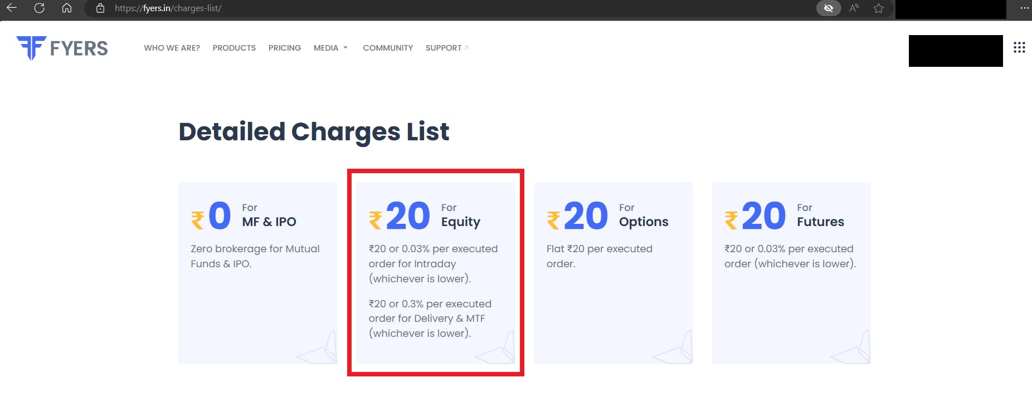1032x402 pixels.
Task: Add page to favorites star
Action: 879,8
